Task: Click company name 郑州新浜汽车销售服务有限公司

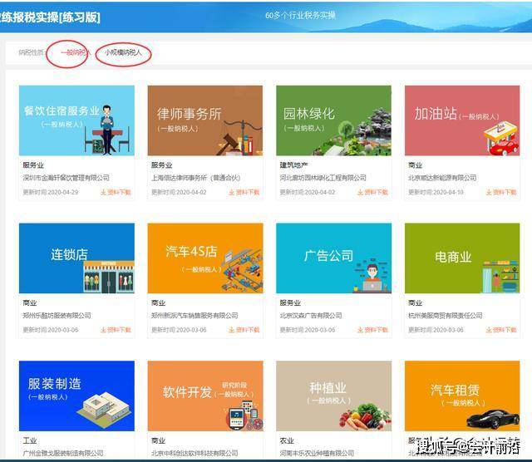Action: tap(195, 316)
